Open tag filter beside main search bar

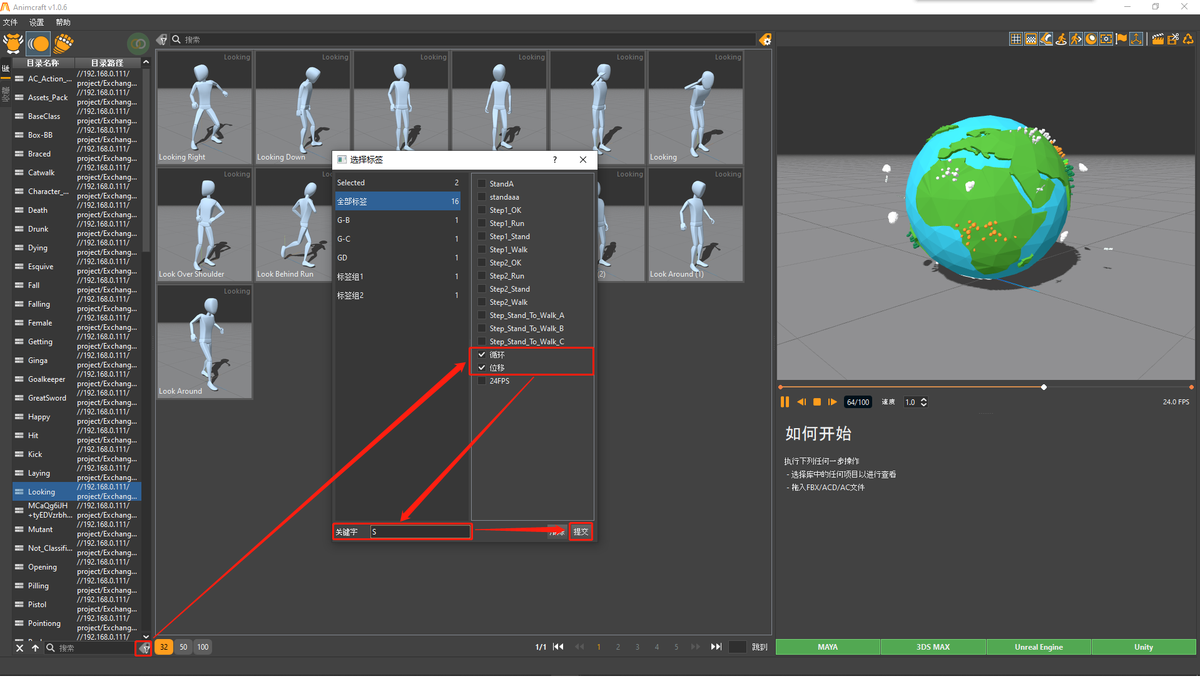(x=162, y=39)
